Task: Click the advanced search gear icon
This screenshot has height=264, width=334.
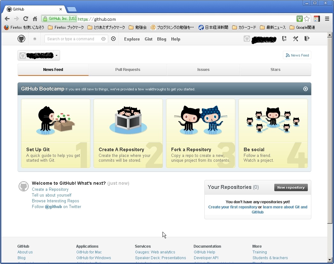Action: click(113, 39)
